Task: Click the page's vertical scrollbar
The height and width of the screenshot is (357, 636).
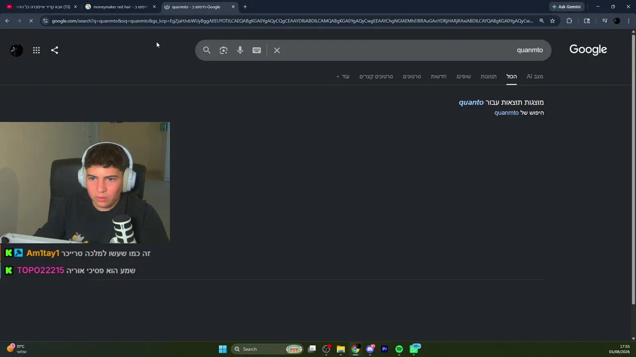Action: tap(633, 169)
